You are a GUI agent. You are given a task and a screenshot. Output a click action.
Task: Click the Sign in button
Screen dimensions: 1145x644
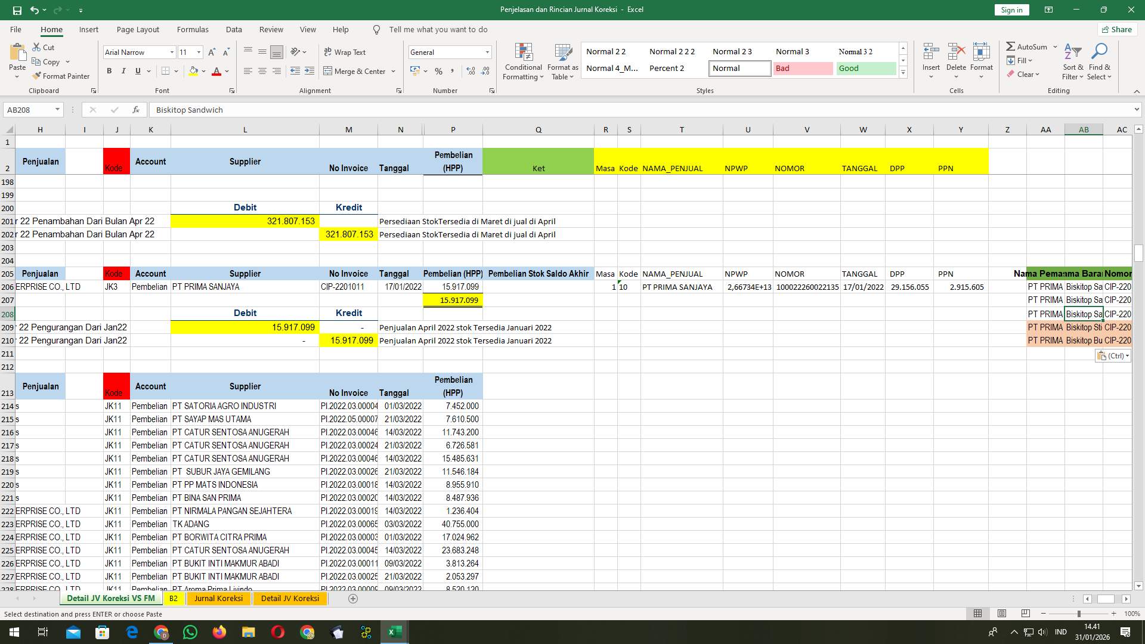click(x=1011, y=10)
